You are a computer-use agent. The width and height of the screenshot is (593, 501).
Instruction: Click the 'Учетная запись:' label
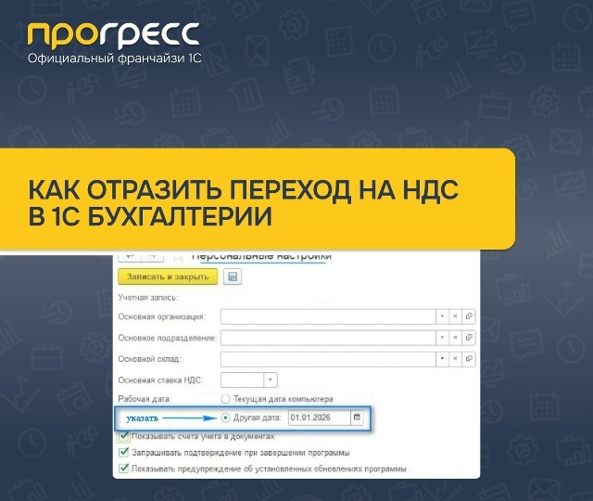[148, 298]
